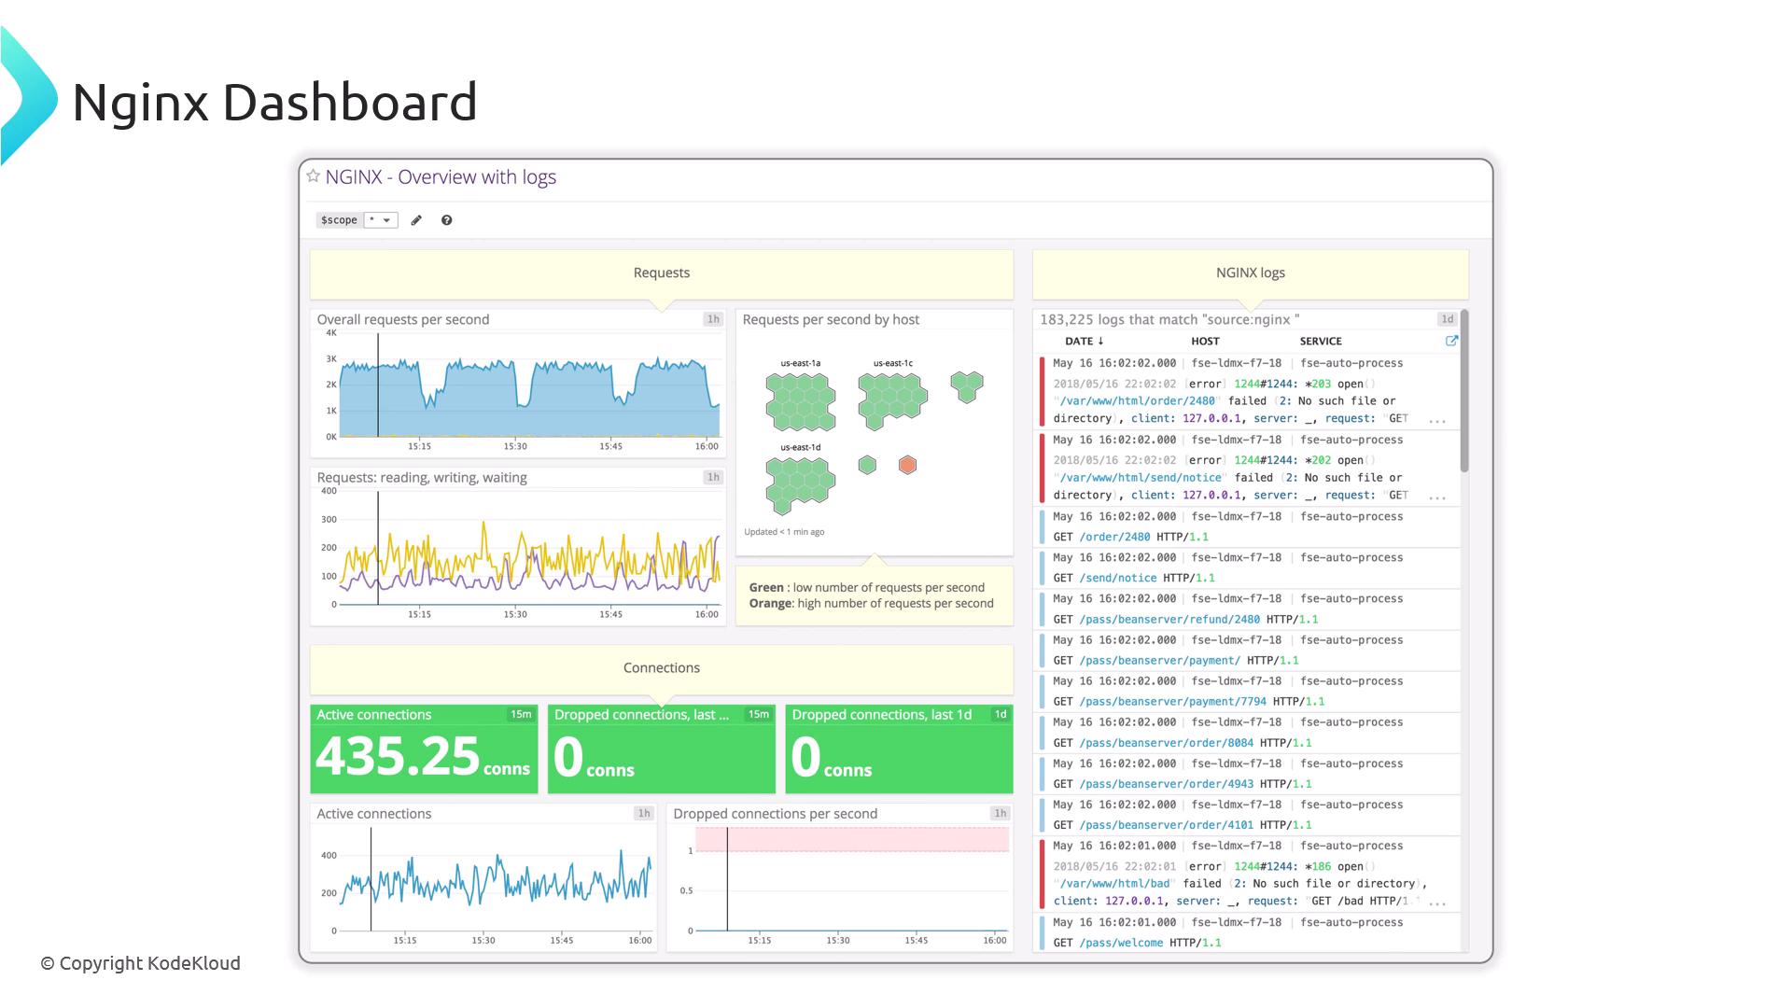The height and width of the screenshot is (1008, 1792).
Task: Click the SERVICE column header
Action: click(1321, 342)
